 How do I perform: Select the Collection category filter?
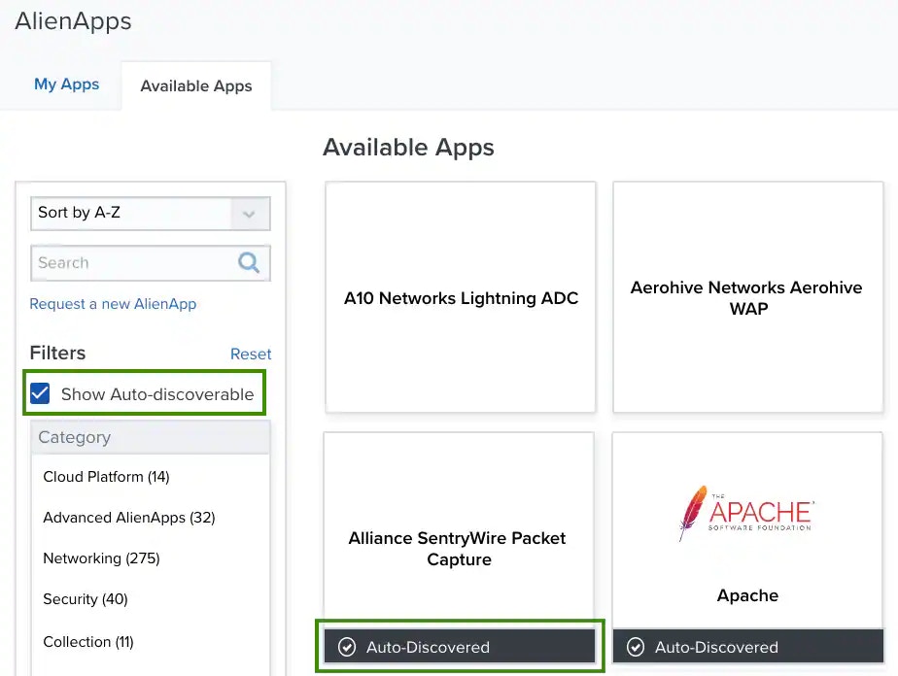[x=88, y=642]
